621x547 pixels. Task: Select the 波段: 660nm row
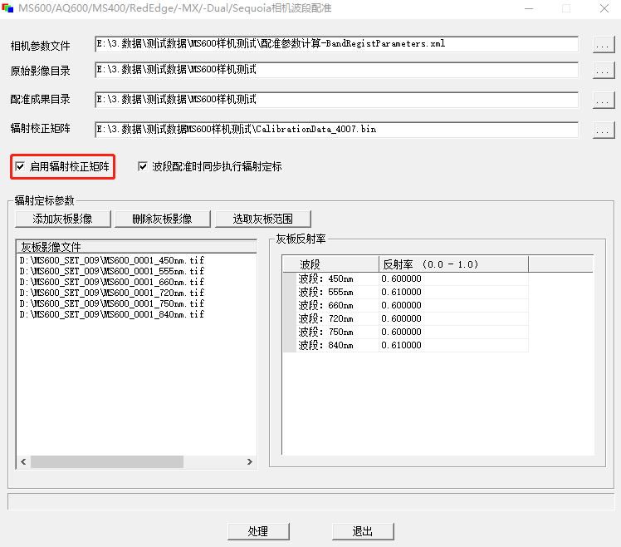[x=406, y=305]
